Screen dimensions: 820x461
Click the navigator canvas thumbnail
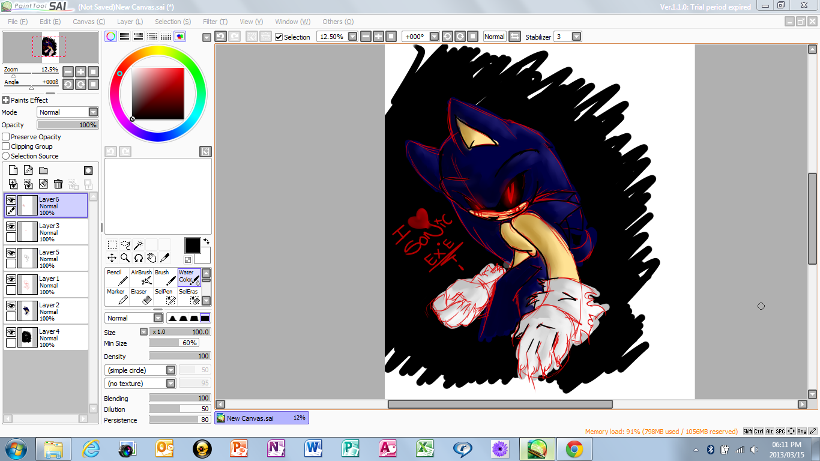pos(49,47)
